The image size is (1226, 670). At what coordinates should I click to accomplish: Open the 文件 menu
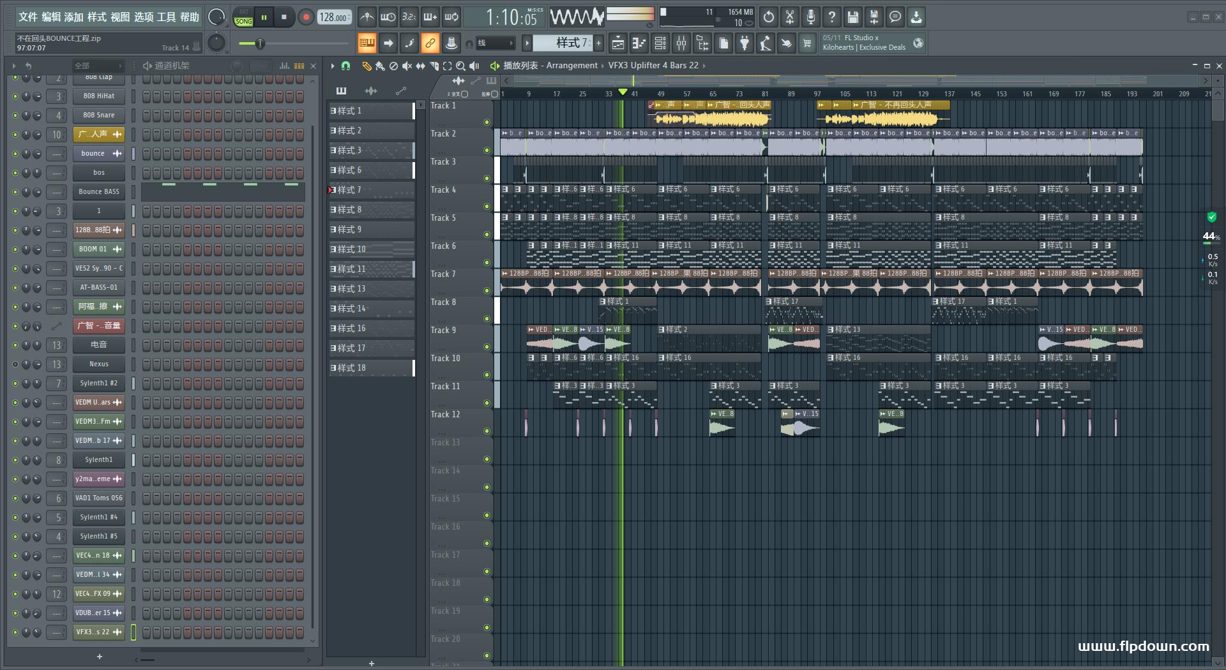[x=28, y=17]
